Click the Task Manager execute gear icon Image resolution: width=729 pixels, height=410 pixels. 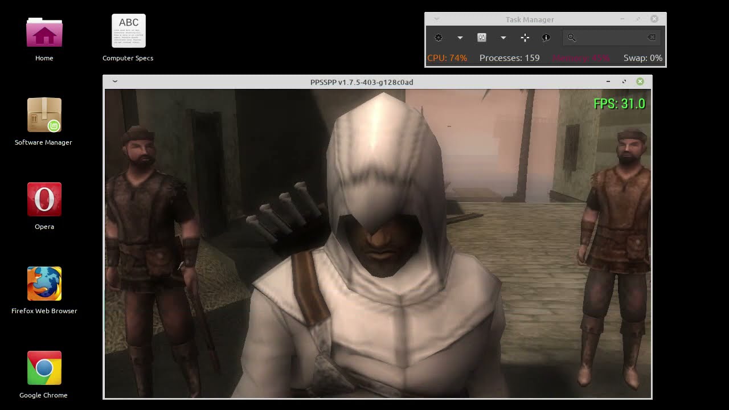(x=439, y=38)
